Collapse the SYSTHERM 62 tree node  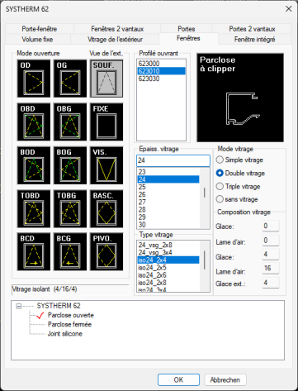(x=19, y=306)
